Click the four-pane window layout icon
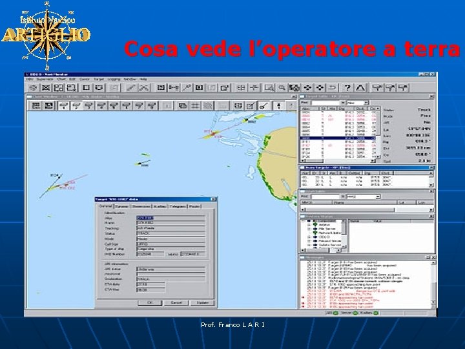 point(58,87)
